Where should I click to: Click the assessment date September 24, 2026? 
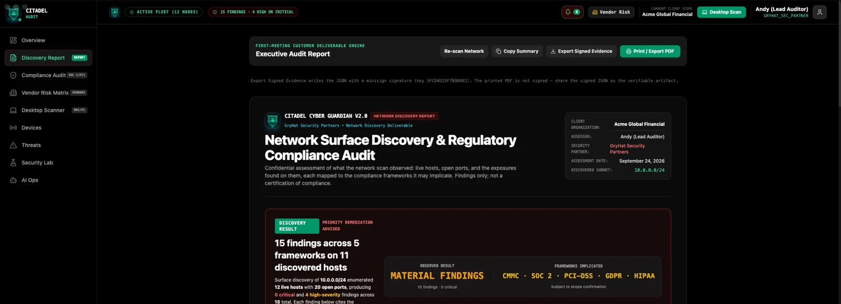point(641,161)
